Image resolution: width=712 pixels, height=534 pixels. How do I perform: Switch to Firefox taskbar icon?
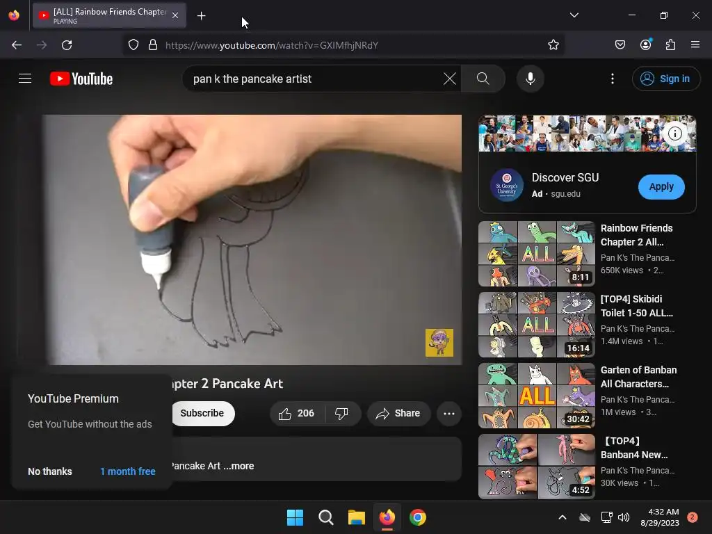coord(387,517)
